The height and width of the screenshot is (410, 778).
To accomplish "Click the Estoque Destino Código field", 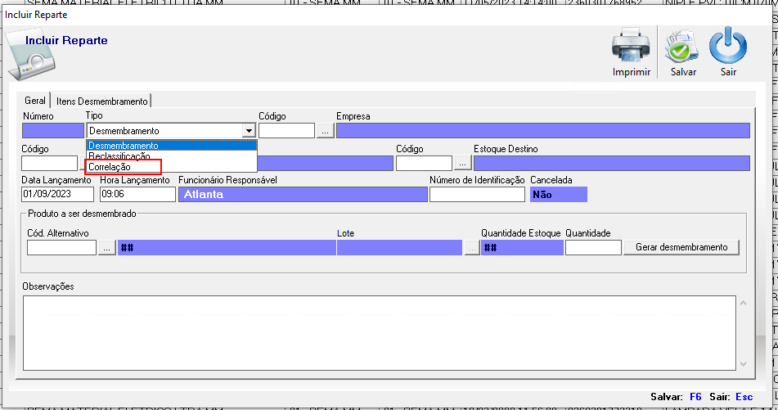I will pyautogui.click(x=425, y=163).
